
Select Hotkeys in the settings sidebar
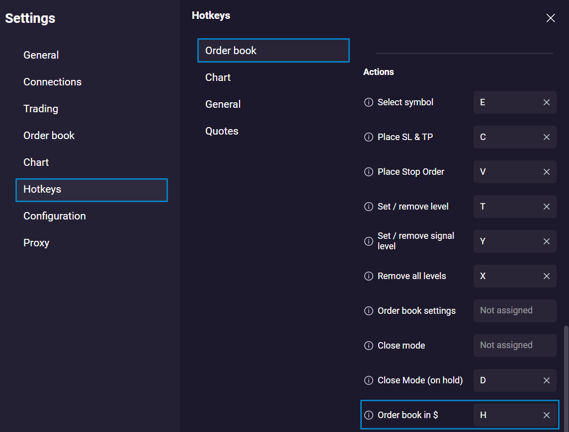tap(91, 190)
